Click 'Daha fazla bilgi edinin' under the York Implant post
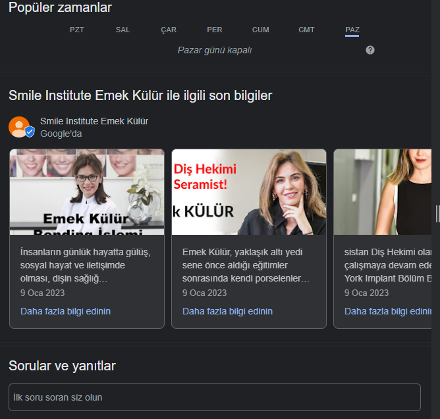The image size is (440, 419). pyautogui.click(x=388, y=311)
